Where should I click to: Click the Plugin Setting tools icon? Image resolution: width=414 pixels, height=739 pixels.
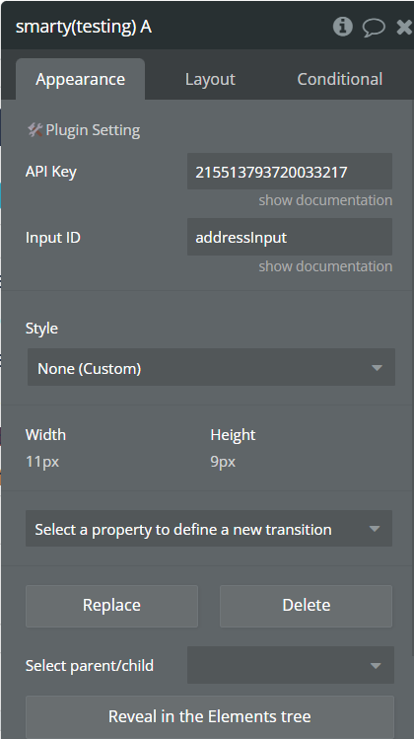coord(34,129)
